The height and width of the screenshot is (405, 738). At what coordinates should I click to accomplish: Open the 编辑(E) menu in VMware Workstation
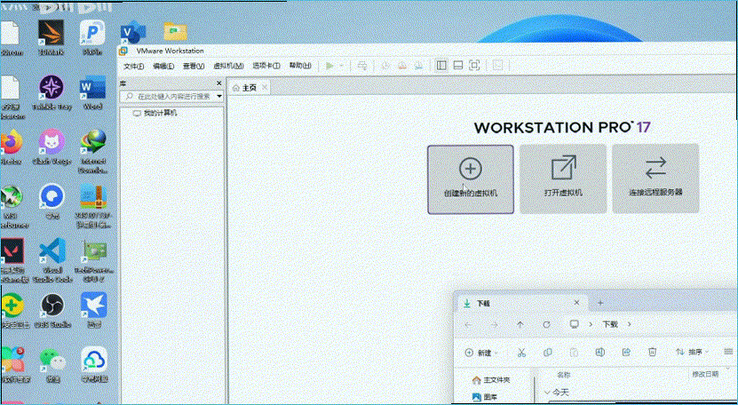pyautogui.click(x=163, y=67)
